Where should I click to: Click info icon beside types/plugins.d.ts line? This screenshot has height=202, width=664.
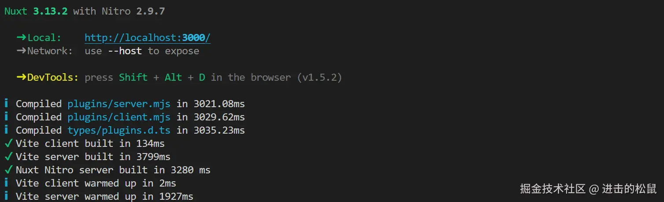pos(6,131)
